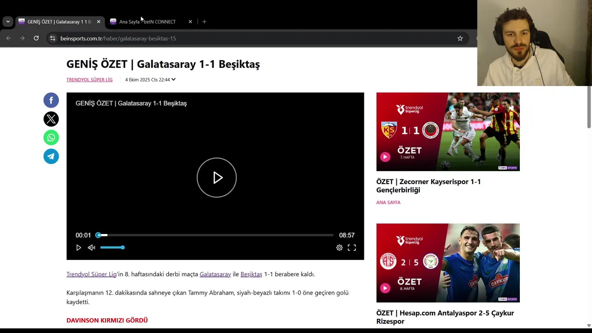This screenshot has height=333, width=592.
Task: Open Galatasaray link in article text
Action: (x=215, y=274)
